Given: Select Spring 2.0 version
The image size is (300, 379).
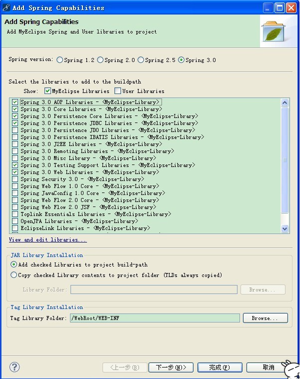Looking at the screenshot, I should [100, 60].
